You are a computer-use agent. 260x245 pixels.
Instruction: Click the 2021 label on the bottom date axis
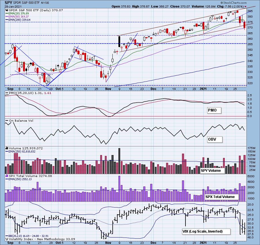click(x=203, y=243)
